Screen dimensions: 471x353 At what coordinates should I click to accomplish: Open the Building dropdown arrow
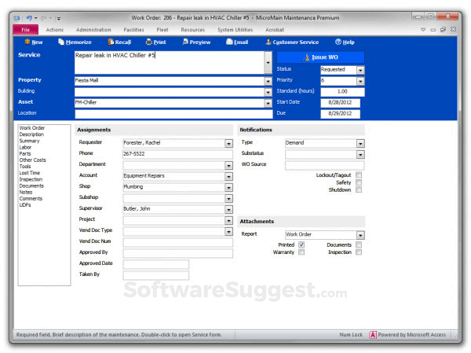(268, 92)
